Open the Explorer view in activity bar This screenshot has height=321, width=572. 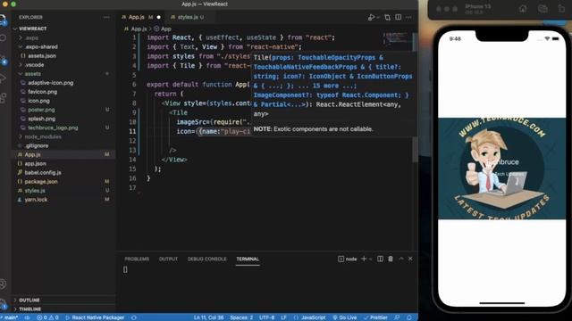3,20
